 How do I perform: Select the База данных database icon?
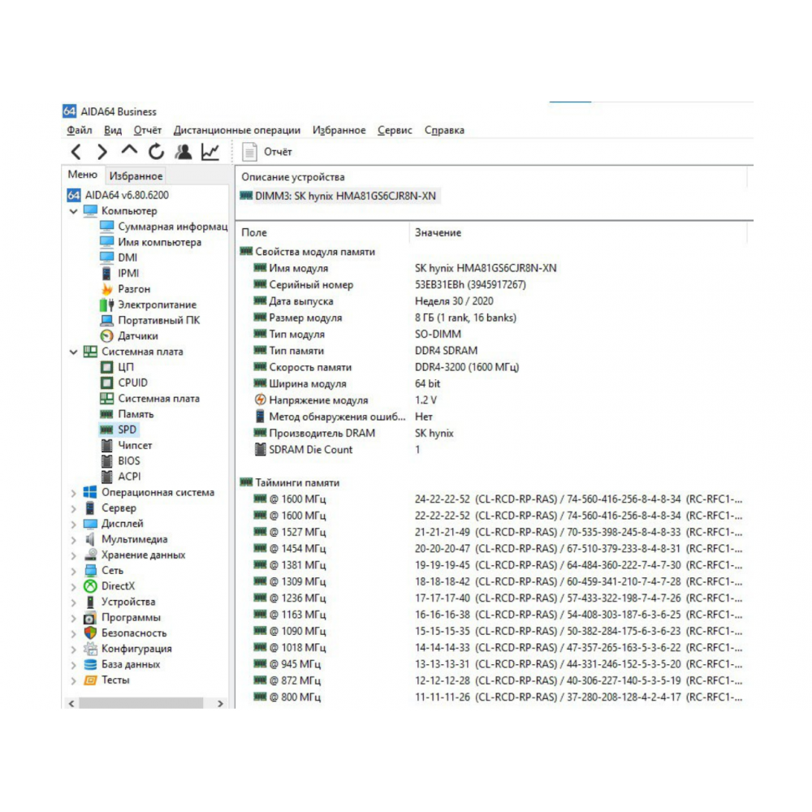pos(90,664)
